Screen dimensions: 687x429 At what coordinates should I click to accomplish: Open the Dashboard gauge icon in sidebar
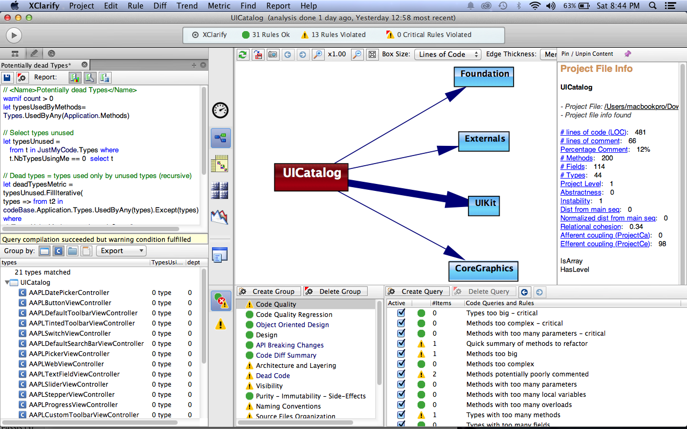(x=221, y=110)
